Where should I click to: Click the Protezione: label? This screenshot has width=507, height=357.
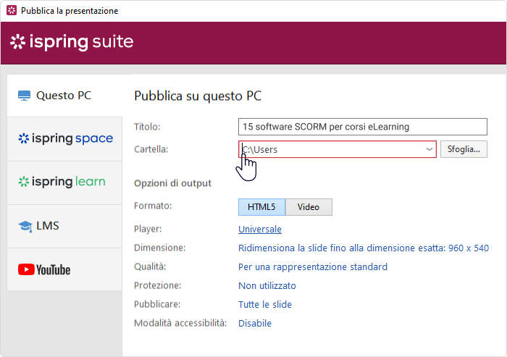click(x=158, y=285)
